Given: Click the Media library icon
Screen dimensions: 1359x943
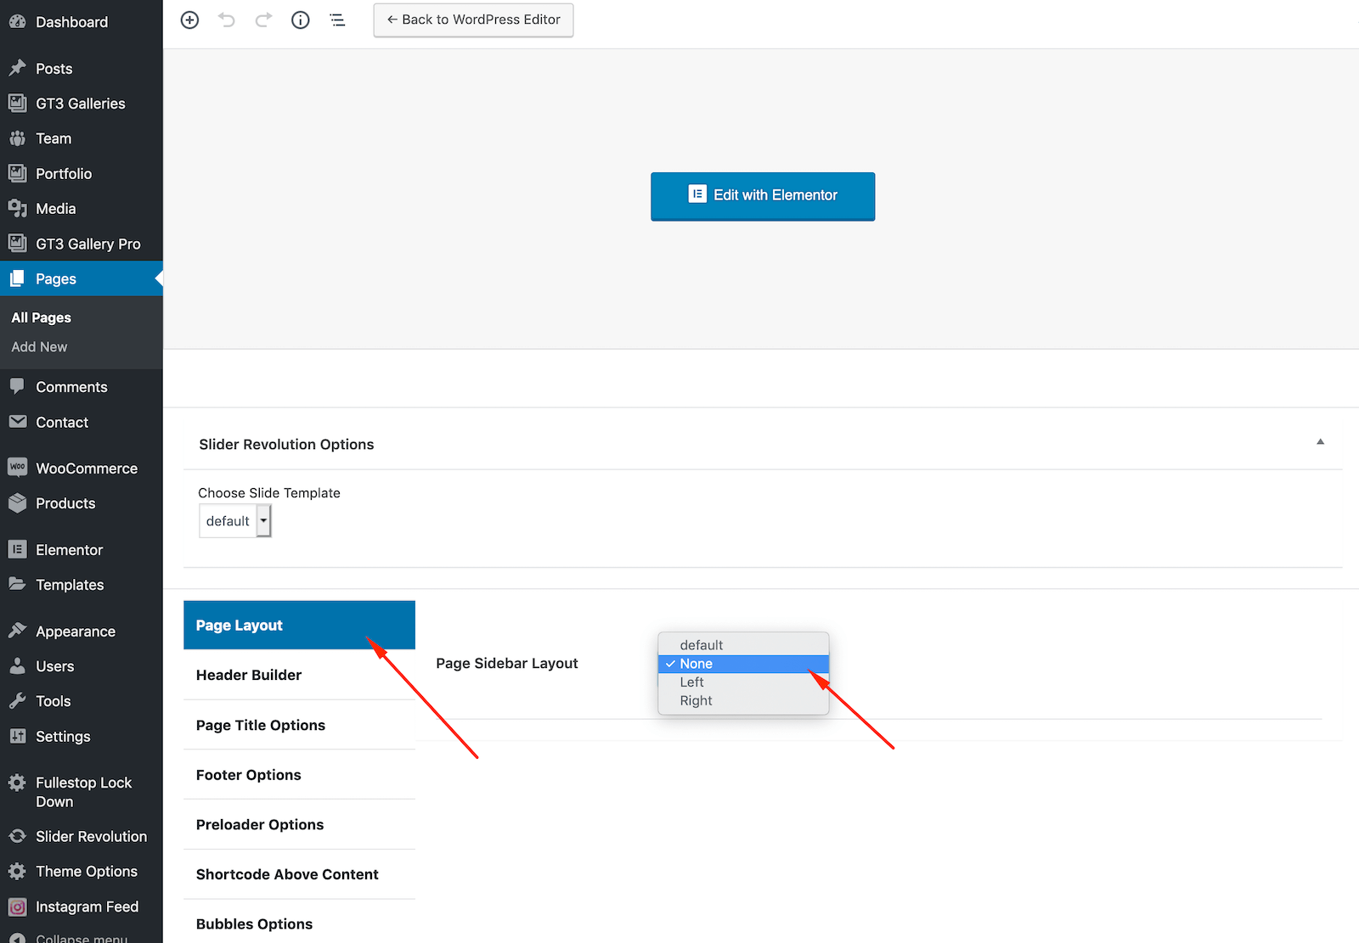Looking at the screenshot, I should pos(17,208).
